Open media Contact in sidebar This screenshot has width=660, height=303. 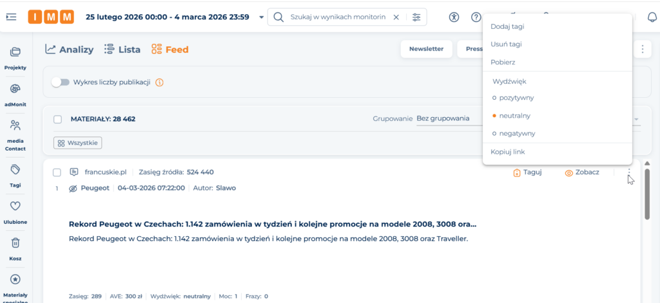15,125
